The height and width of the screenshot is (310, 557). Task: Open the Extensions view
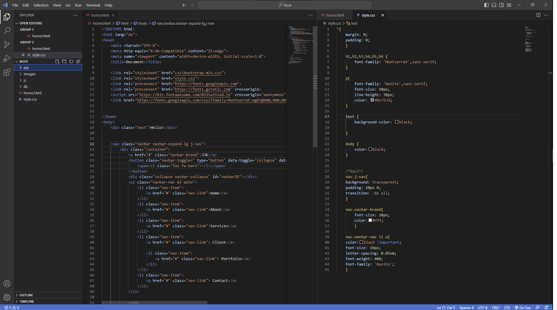coord(7,72)
